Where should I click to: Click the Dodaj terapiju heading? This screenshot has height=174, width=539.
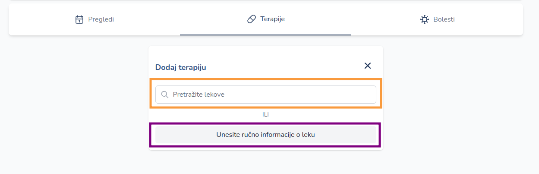[181, 67]
